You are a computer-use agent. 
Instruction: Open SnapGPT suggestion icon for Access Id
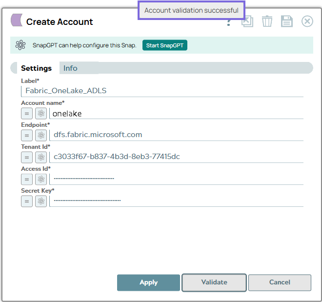click(41, 180)
